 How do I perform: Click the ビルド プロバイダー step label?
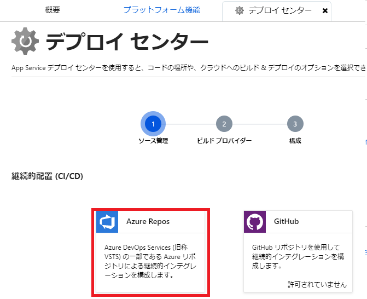pyautogui.click(x=224, y=141)
